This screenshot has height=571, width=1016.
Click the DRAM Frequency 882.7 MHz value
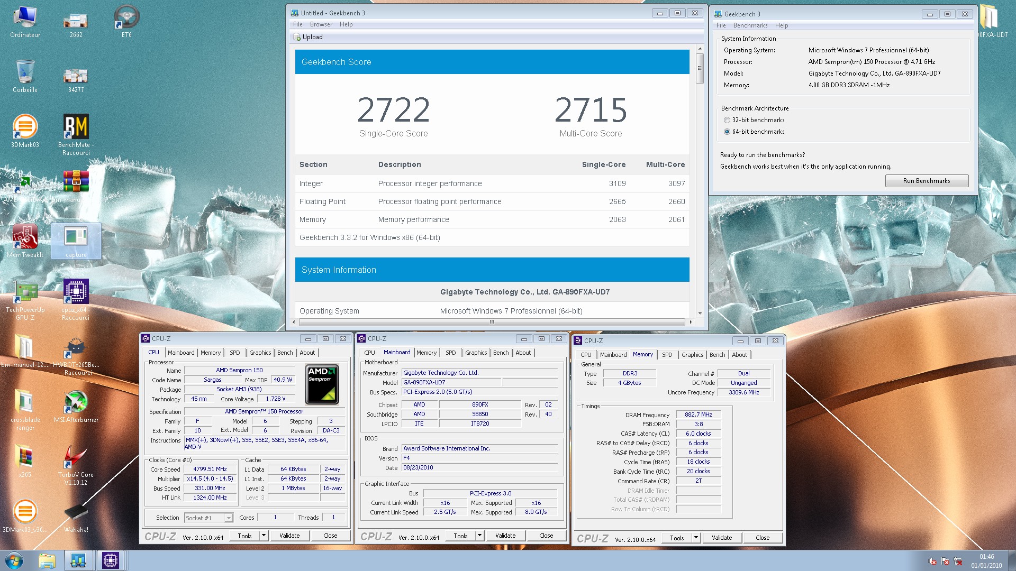pyautogui.click(x=698, y=415)
